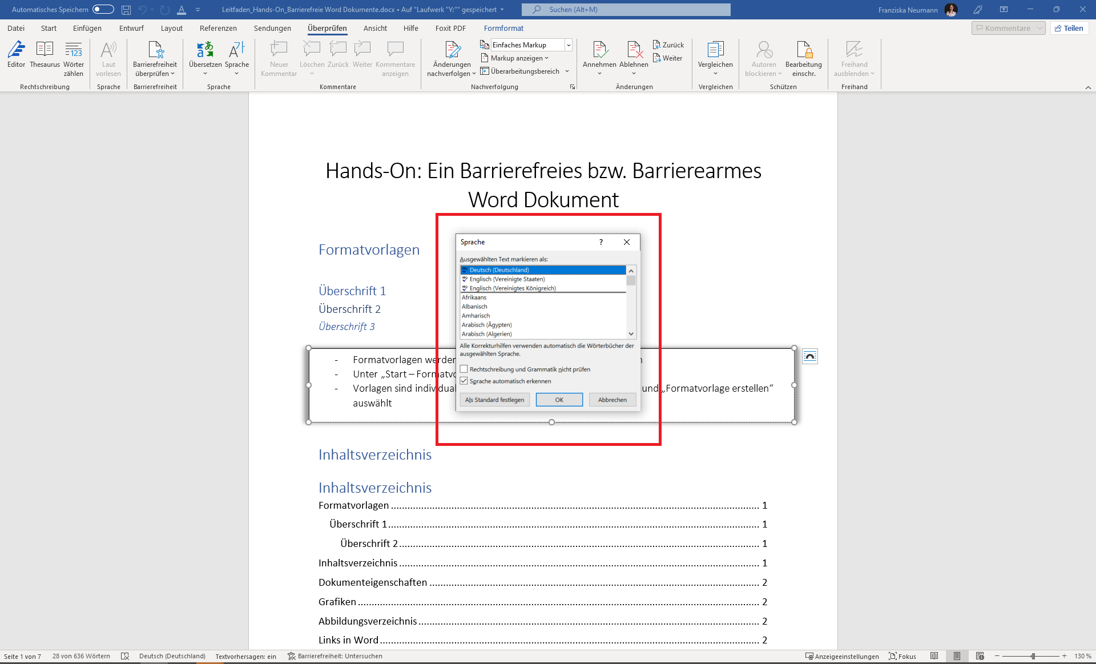Click the zoom slider handle in the status bar

[x=1033, y=657]
